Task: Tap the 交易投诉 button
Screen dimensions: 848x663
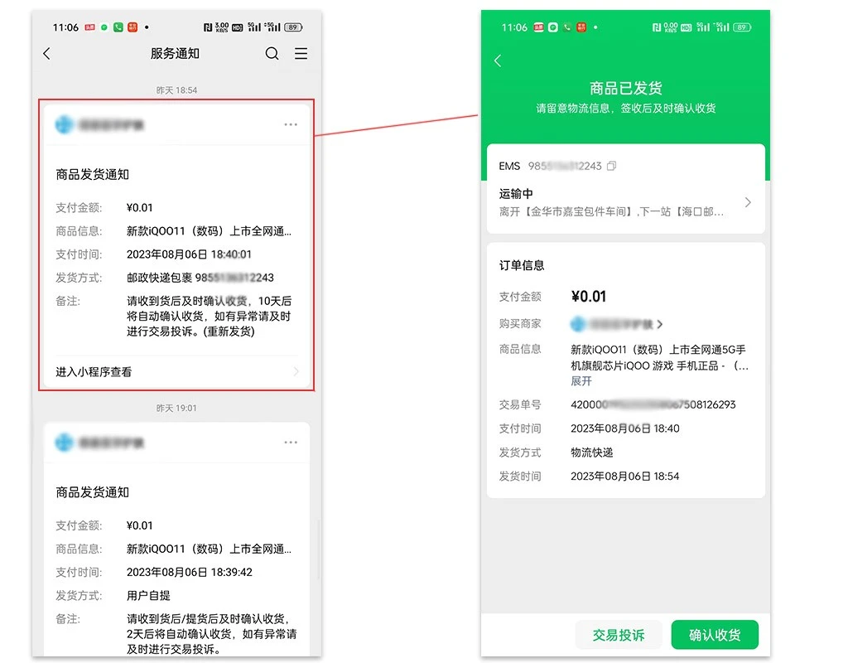Action: click(x=619, y=635)
